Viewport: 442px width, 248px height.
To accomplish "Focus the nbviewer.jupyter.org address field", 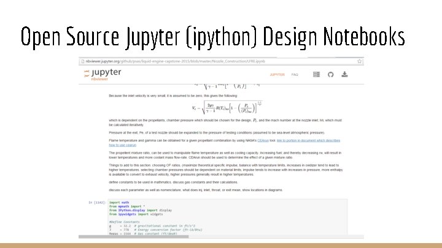I will [x=220, y=61].
